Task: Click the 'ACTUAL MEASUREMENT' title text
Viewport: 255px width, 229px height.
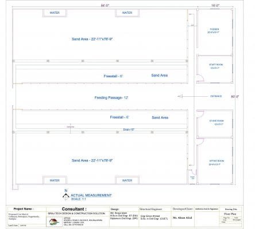Action: pyautogui.click(x=91, y=195)
